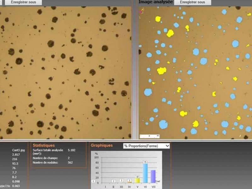Click the Graphiques panel heading
The image size is (252, 189).
pyautogui.click(x=102, y=145)
